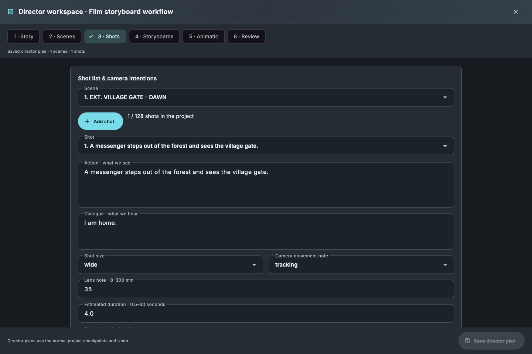The image size is (532, 354).
Task: Expand the Scene dropdown arrow
Action: (445, 97)
